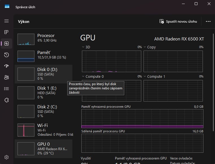Click Spustit novou úlohu button
Screen dimensions: 215x164
point(178,21)
